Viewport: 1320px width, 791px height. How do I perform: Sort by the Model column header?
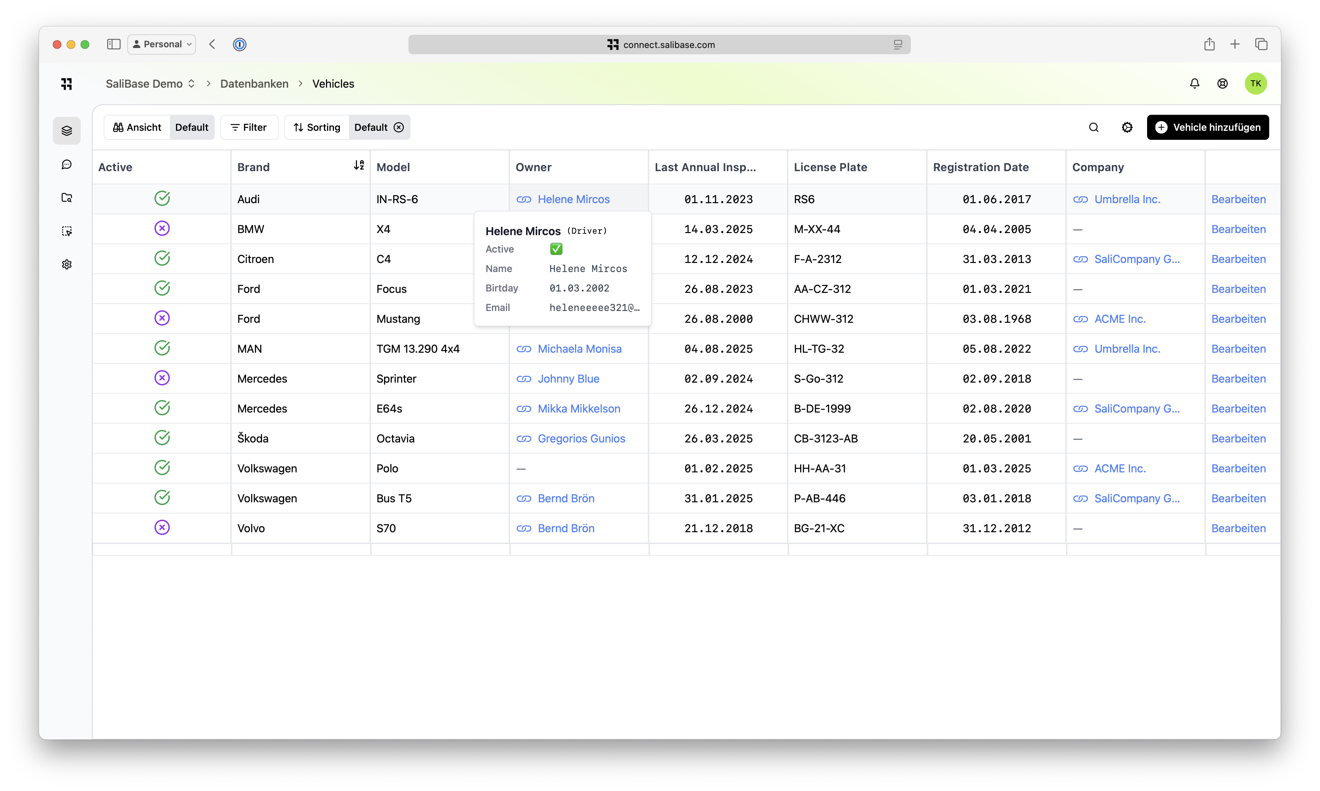tap(393, 167)
